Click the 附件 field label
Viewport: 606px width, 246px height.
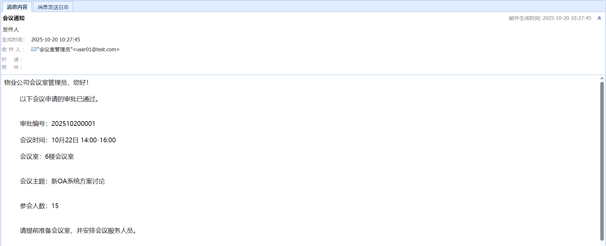tap(12, 67)
